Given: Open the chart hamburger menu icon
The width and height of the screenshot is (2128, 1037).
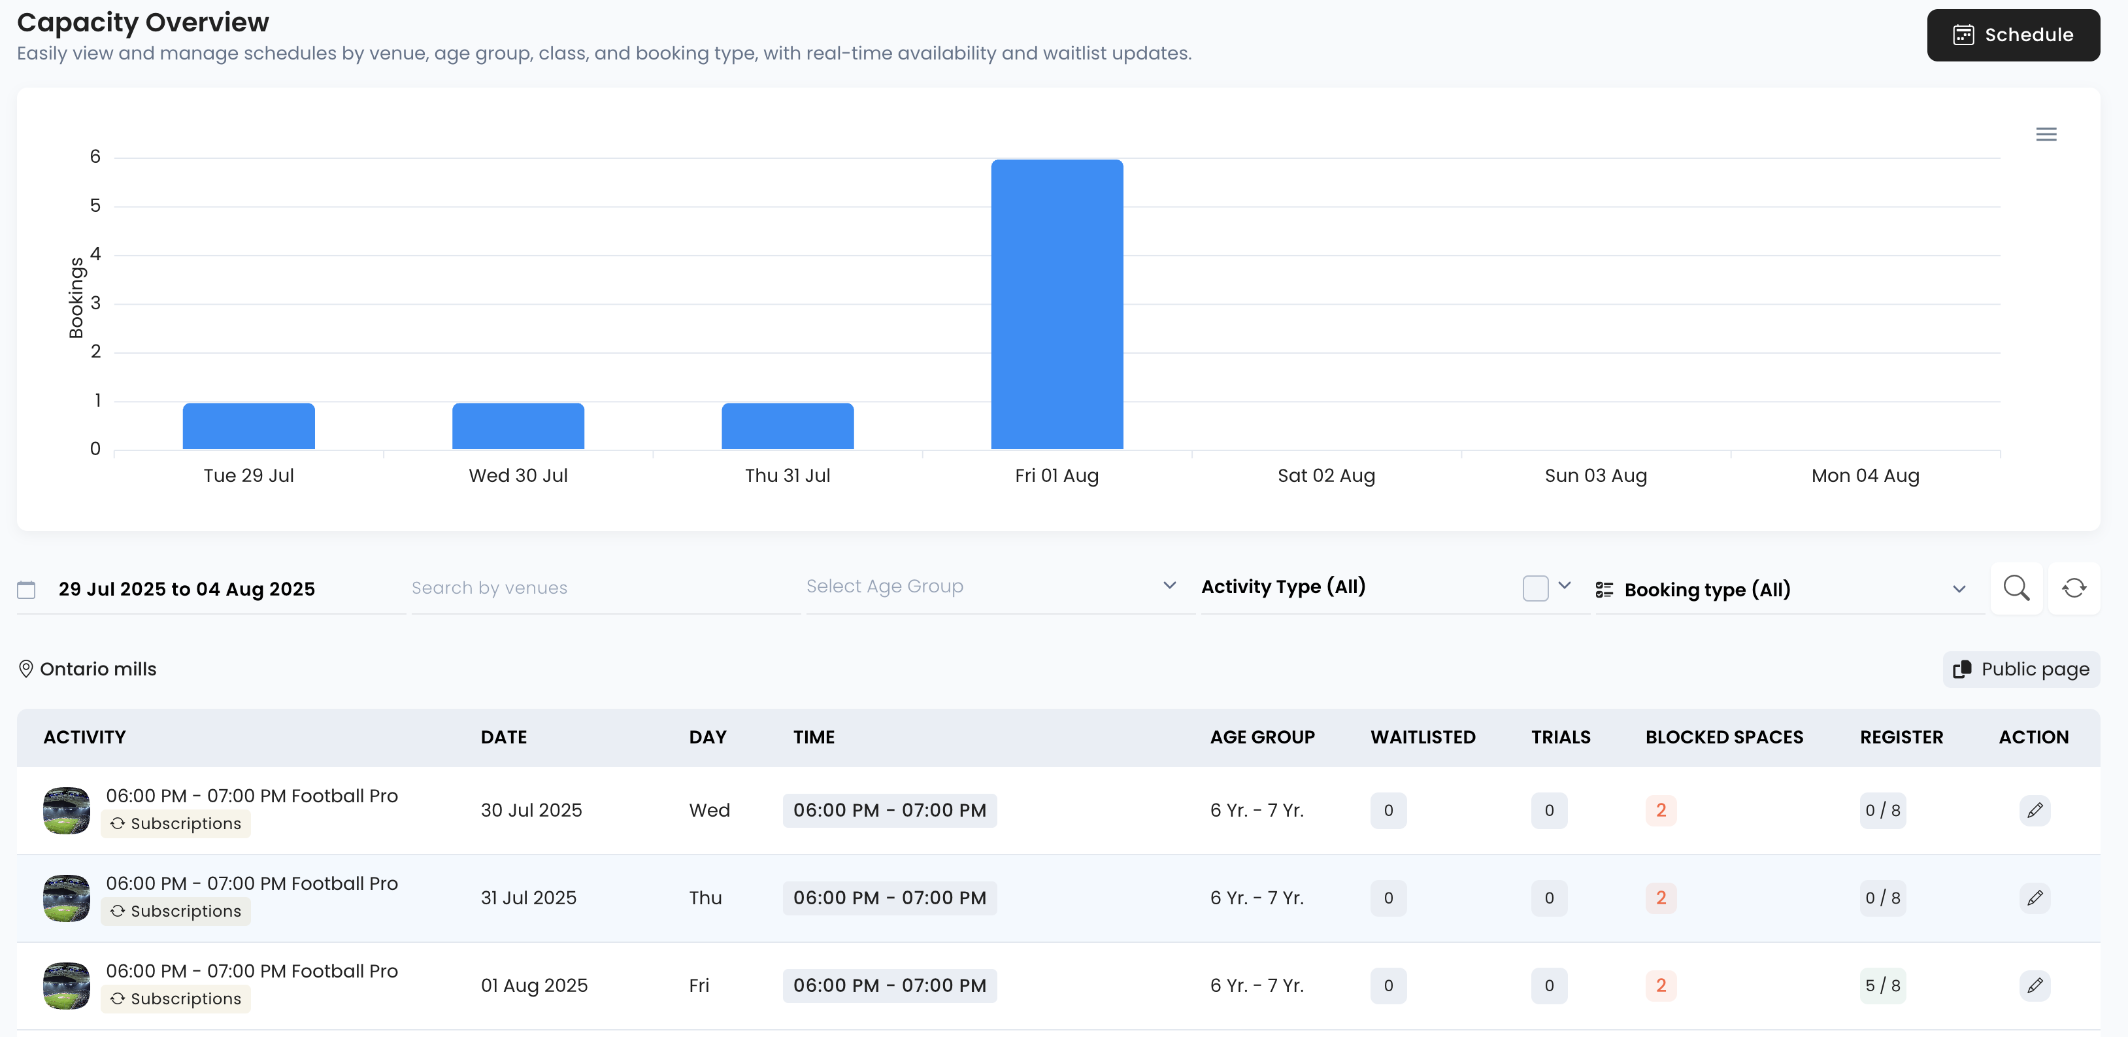Looking at the screenshot, I should [2046, 134].
